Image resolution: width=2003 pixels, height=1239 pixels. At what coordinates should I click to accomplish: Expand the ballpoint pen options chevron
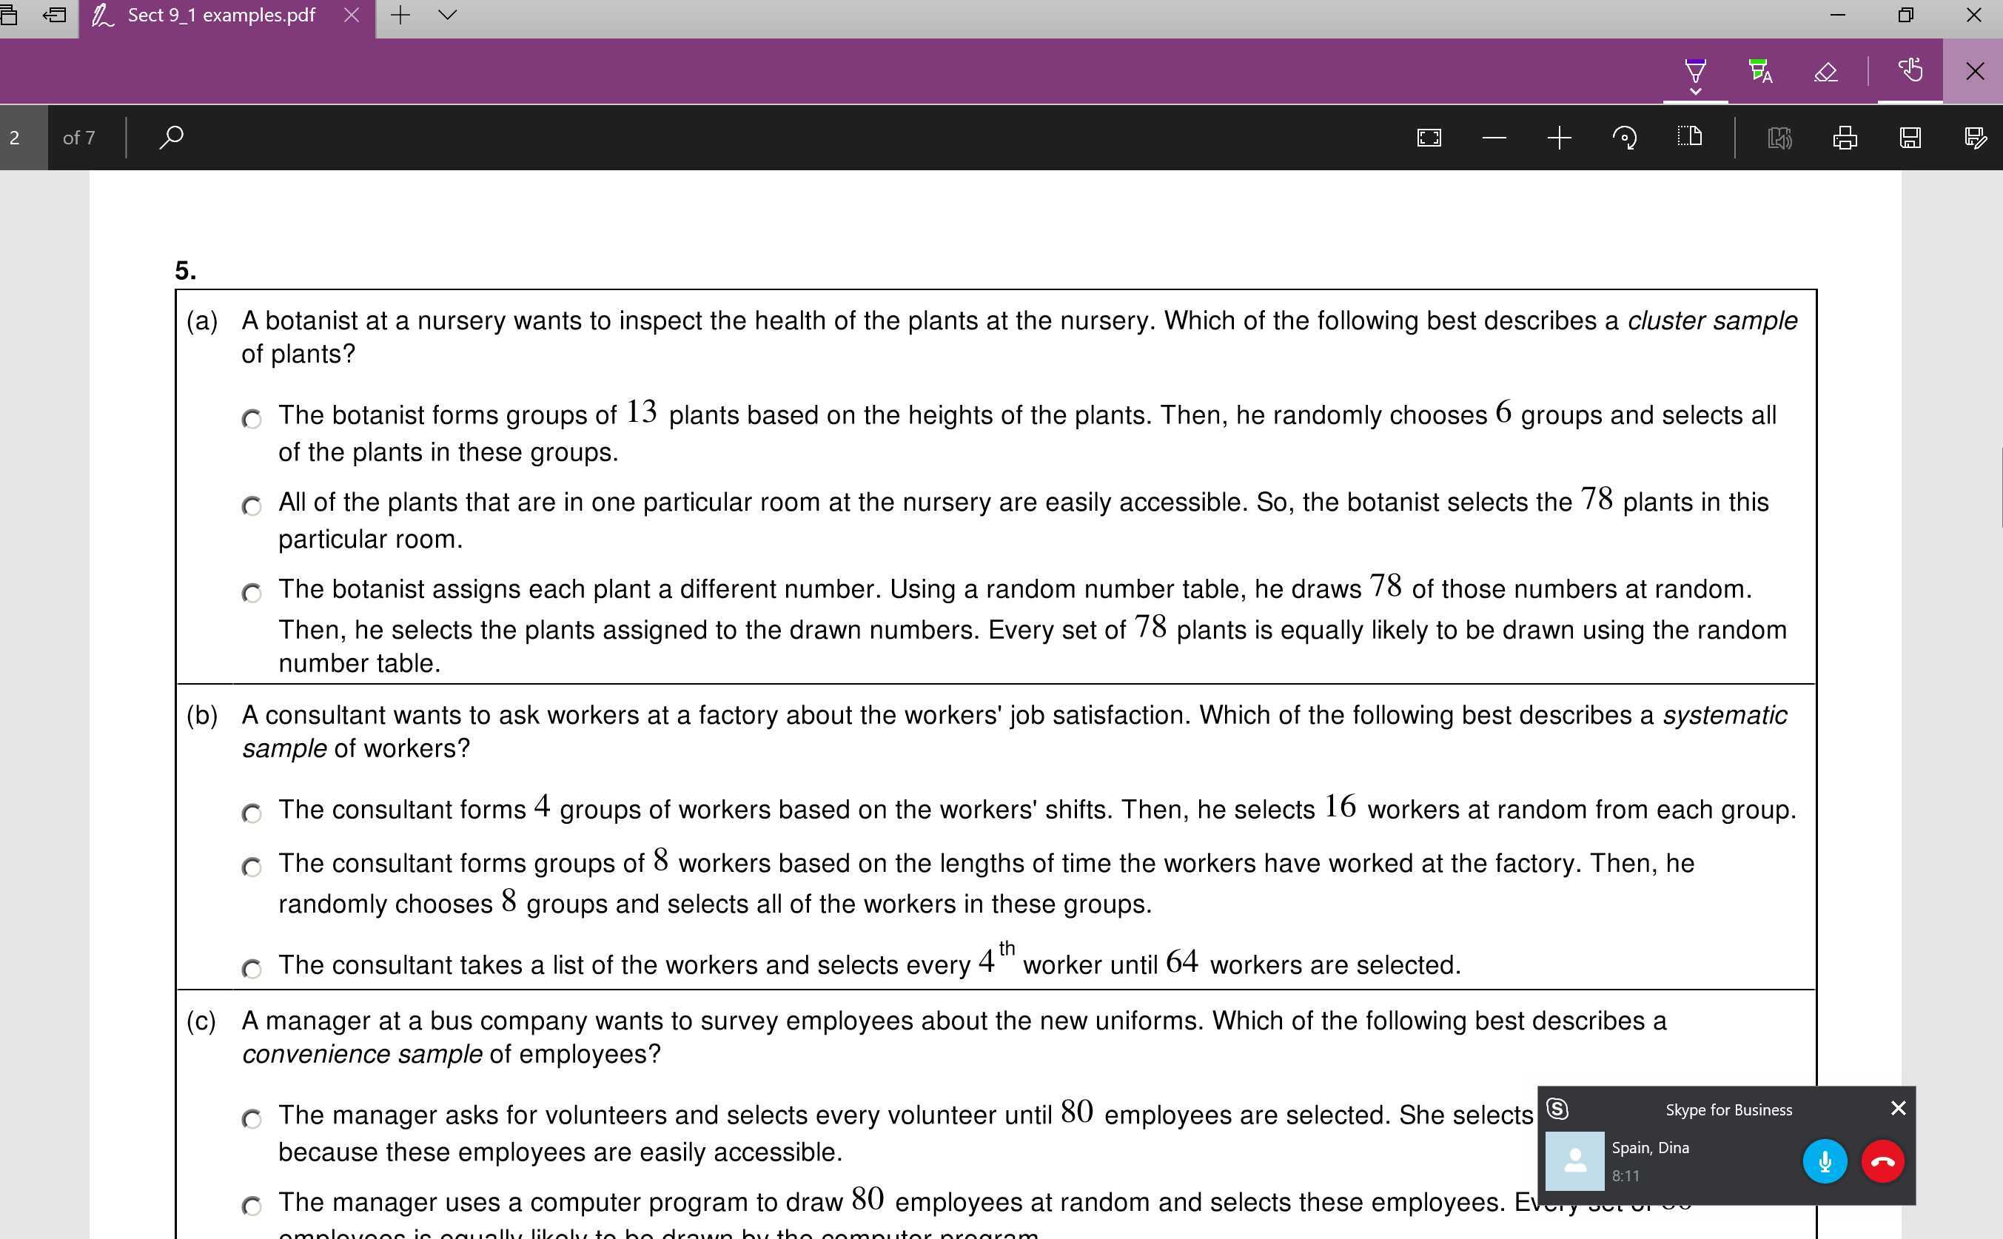pyautogui.click(x=1695, y=91)
